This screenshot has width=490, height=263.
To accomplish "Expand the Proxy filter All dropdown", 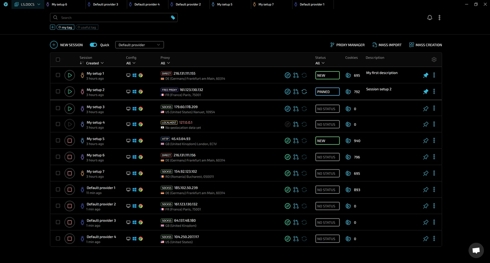I will pyautogui.click(x=165, y=63).
